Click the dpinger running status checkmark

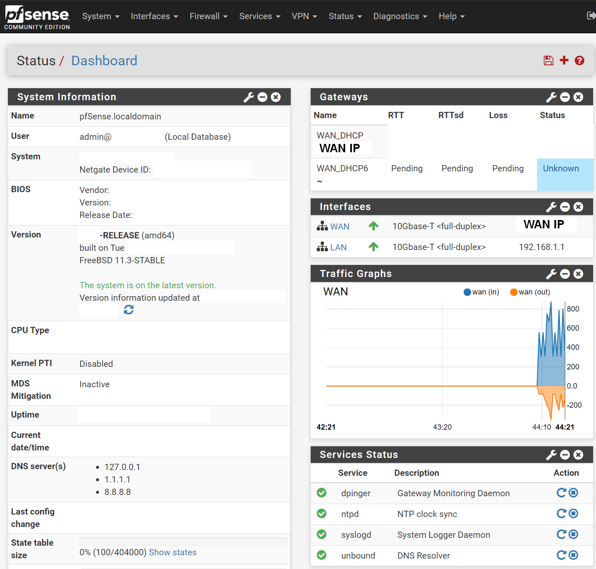pos(321,493)
